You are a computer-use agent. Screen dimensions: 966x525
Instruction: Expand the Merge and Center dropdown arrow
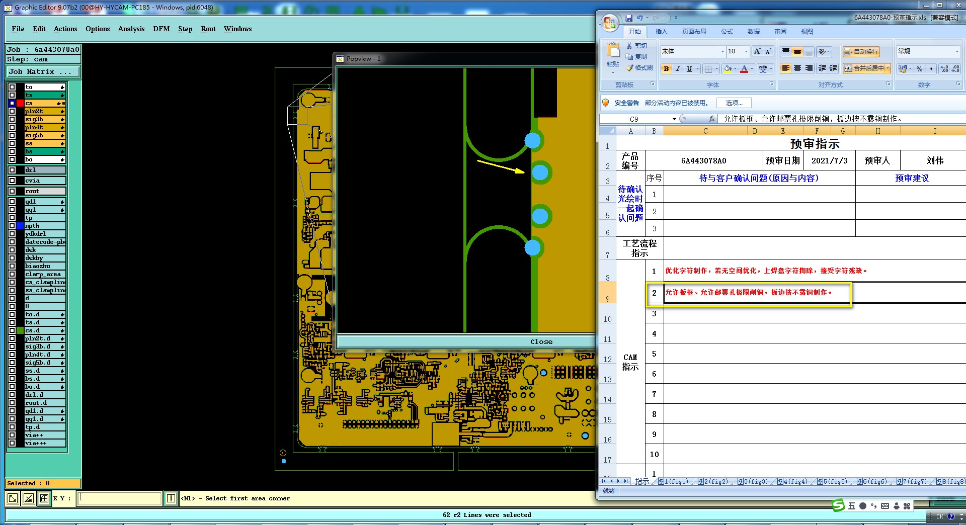click(x=888, y=68)
